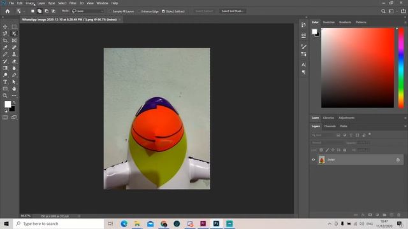Pick a color in the Color field

[x=358, y=68]
